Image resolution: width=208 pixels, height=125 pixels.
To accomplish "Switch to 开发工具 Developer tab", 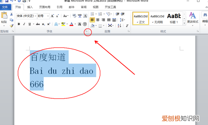I will point(110,7).
